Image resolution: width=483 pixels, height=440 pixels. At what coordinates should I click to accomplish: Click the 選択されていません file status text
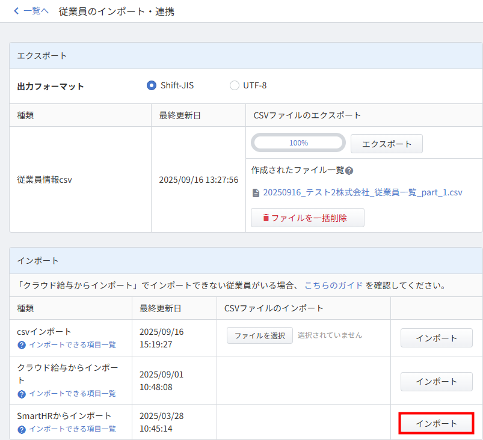pos(330,335)
